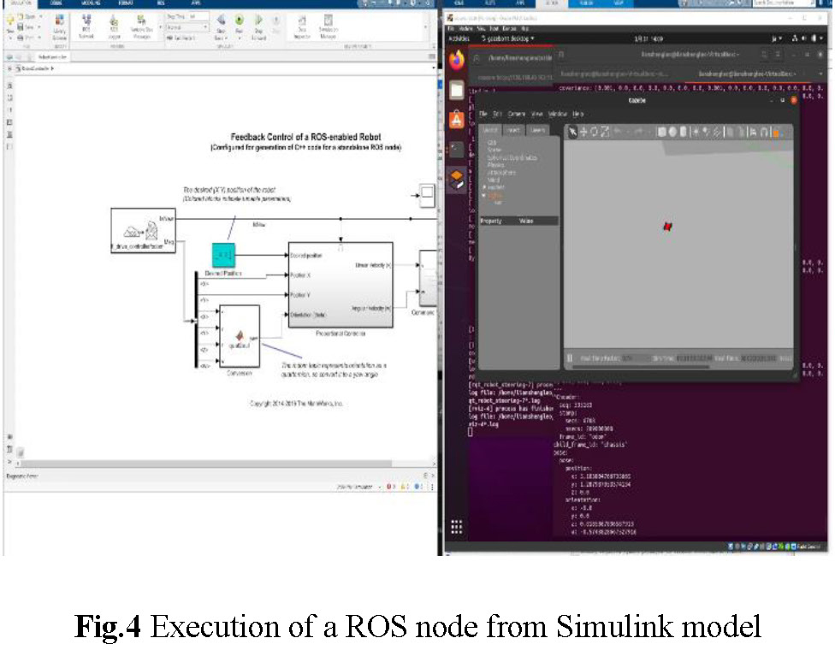
Task: Select the quaternion Conversion MATLAB function block
Action: [240, 336]
